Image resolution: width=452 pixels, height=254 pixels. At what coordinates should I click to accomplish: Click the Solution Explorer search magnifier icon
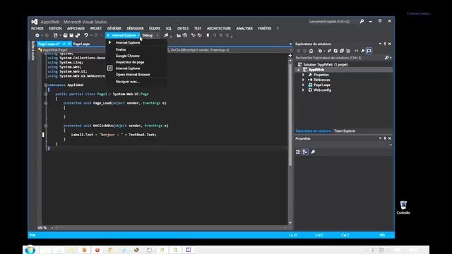[x=386, y=58]
